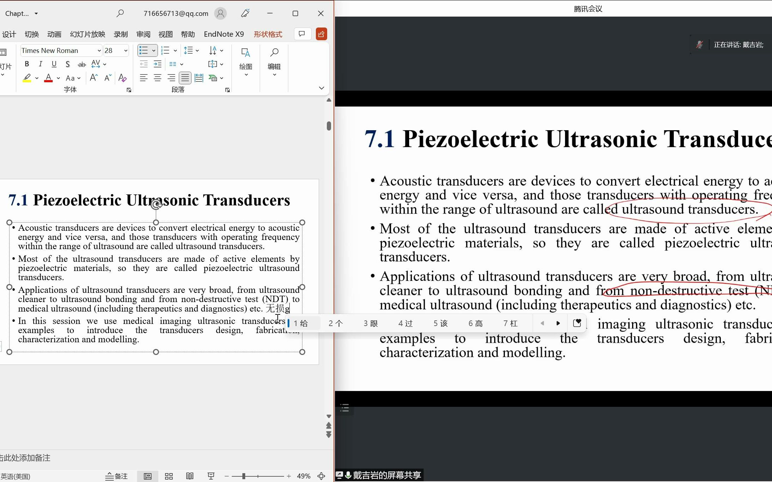
Task: Center align the paragraph text
Action: [158, 78]
